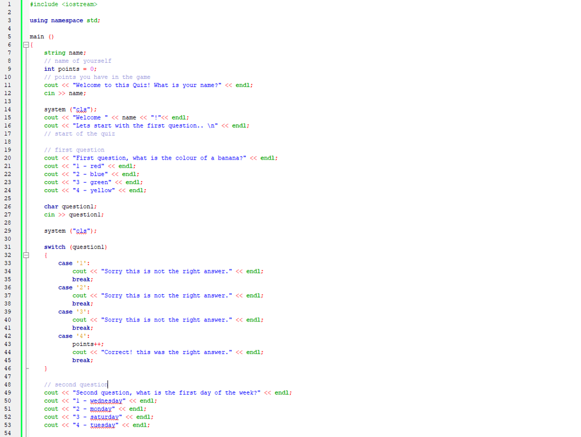Viewport: 581px width, 437px height.
Task: Click on 'char question1;' declaration
Action: click(x=70, y=207)
